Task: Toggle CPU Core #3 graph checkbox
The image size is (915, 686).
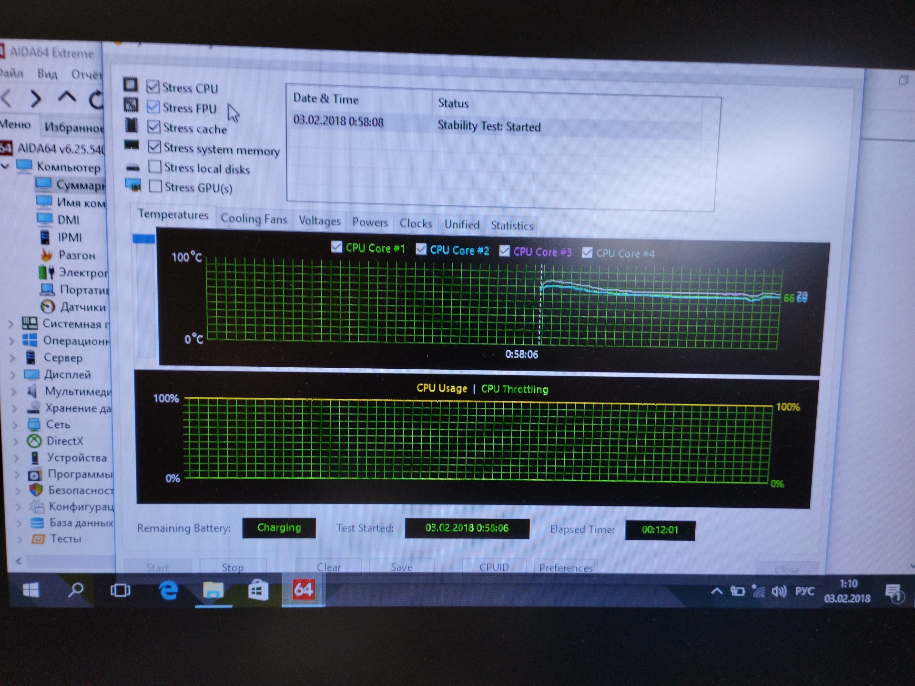Action: (x=504, y=251)
